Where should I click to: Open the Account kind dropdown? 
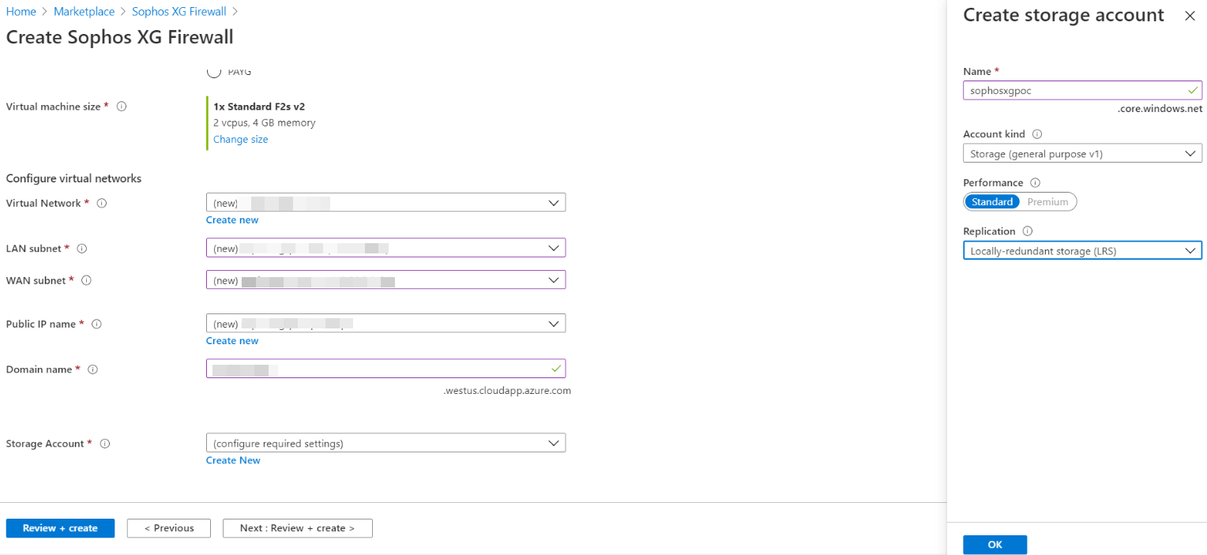(x=1082, y=154)
